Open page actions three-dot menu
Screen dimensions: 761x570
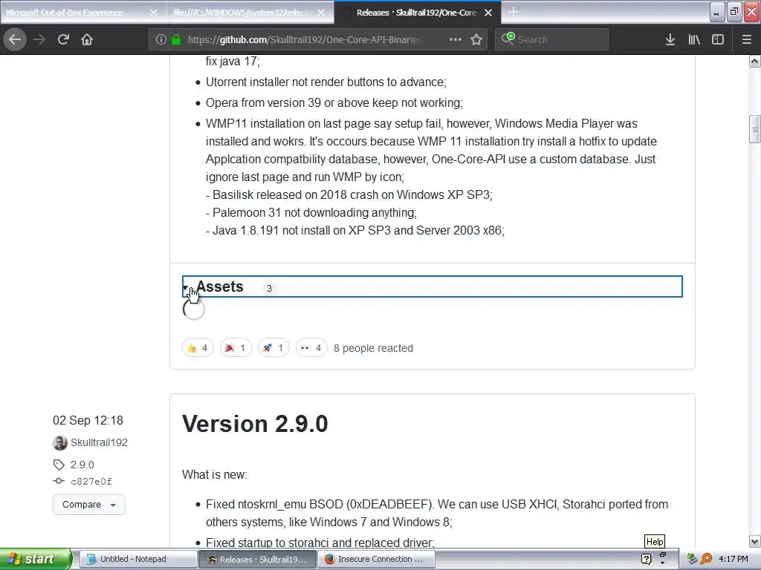(456, 39)
